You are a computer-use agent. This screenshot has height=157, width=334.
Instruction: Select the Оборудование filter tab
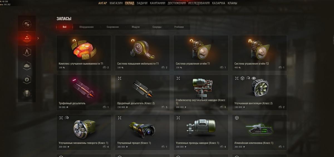[87, 27]
